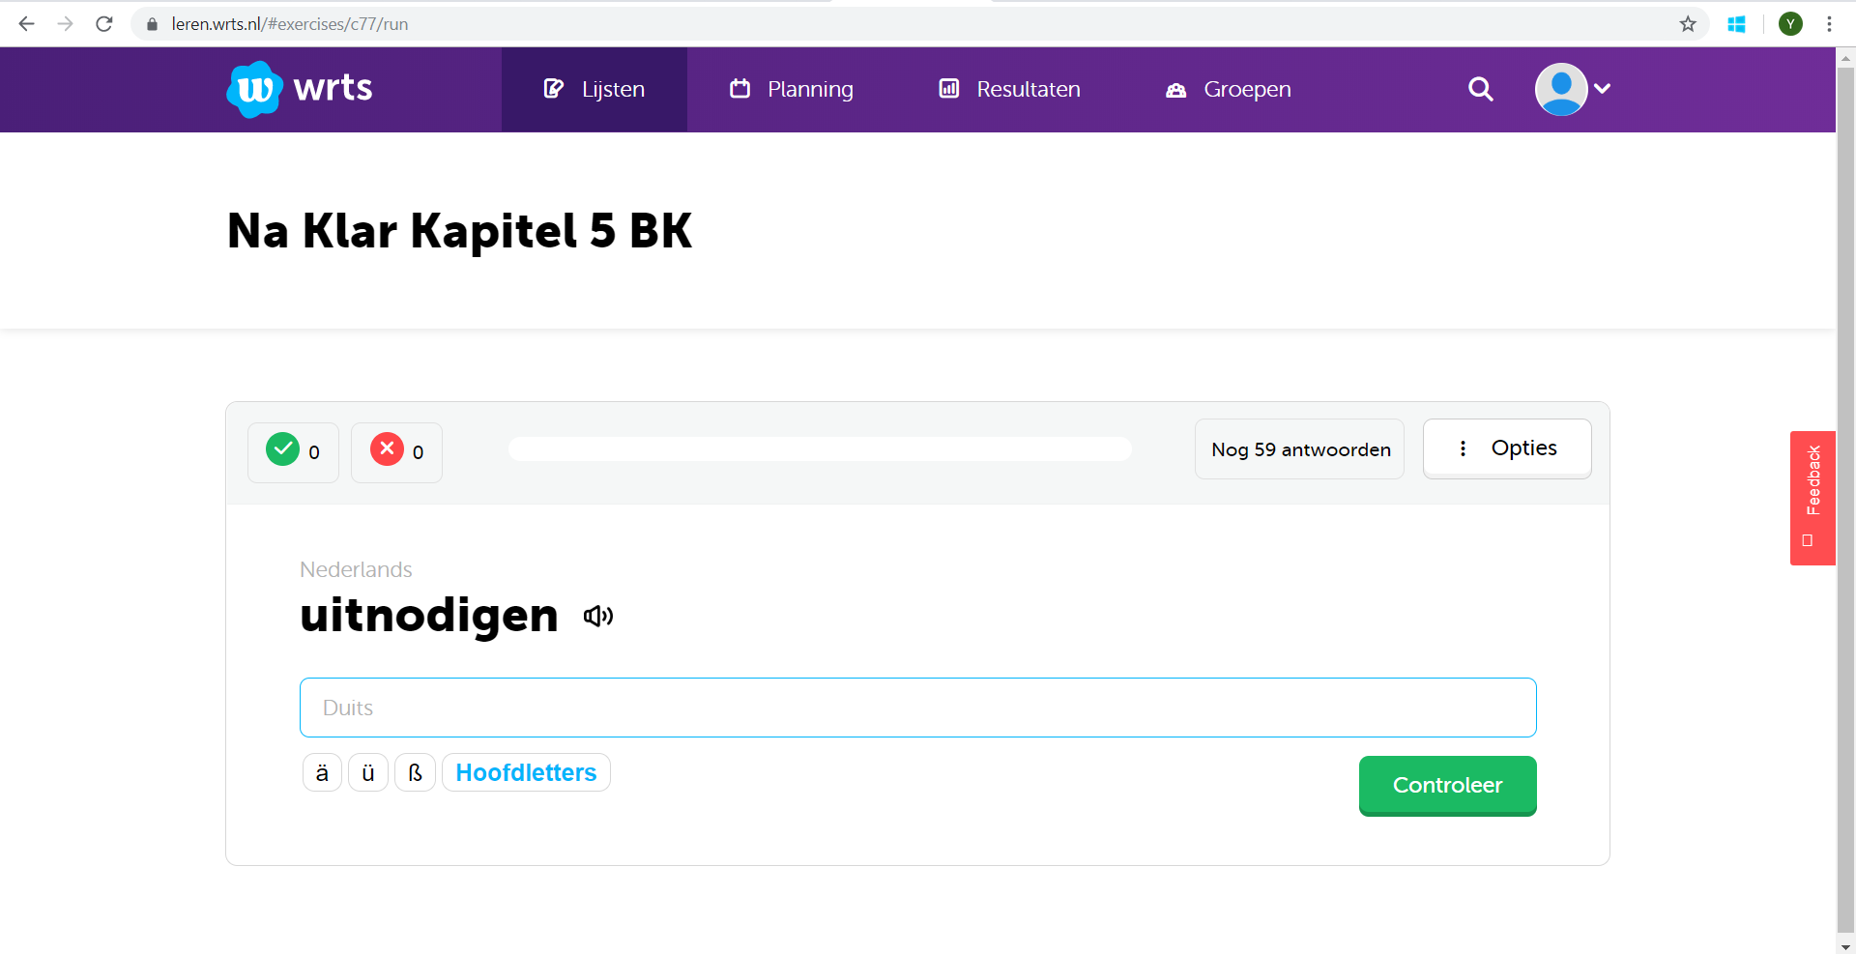
Task: Click the exercise progress bar
Action: [x=820, y=448]
